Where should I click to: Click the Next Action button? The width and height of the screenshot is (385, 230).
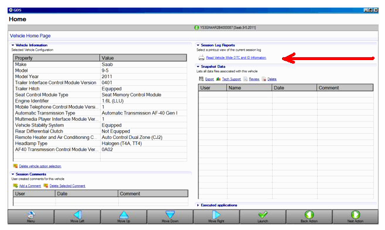pos(355,217)
